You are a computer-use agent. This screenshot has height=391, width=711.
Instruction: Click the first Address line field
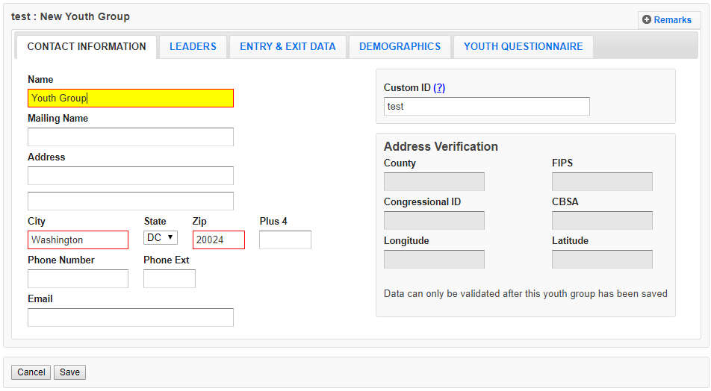131,176
